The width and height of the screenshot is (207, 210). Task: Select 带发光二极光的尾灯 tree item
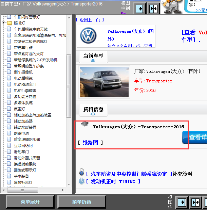pyautogui.click(x=31, y=42)
